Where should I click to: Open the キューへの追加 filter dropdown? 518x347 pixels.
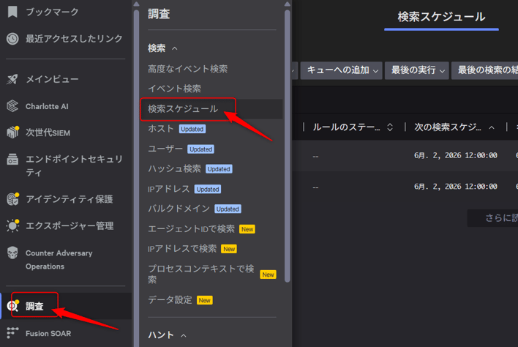click(341, 70)
